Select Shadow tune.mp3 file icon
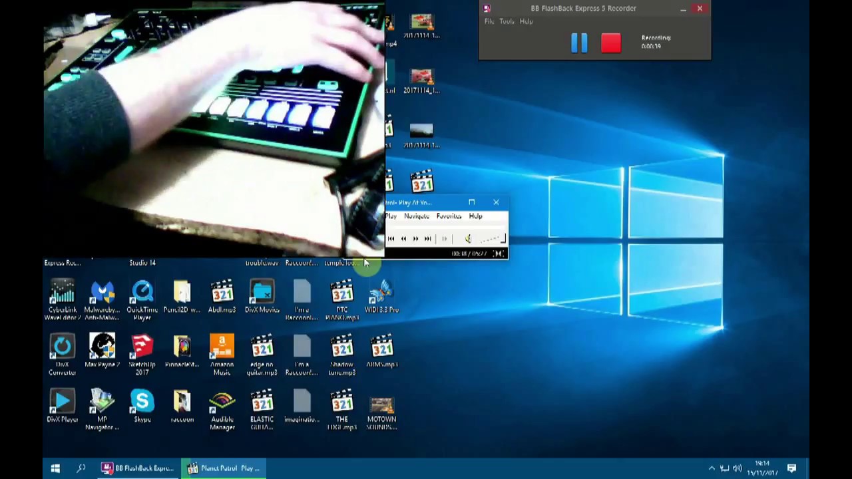 click(341, 355)
